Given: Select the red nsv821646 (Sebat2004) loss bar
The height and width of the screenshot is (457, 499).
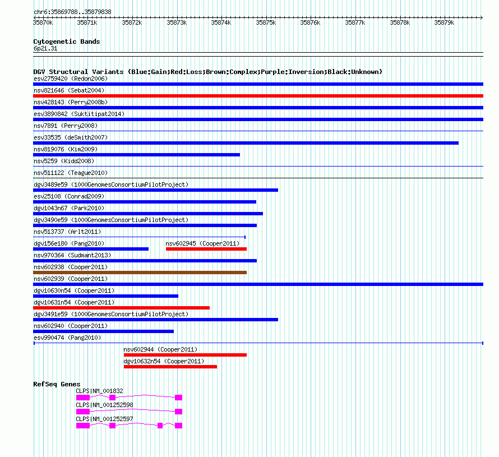Looking at the screenshot, I should point(258,96).
